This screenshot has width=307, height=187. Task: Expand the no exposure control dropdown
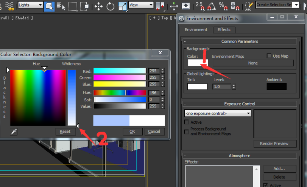pos(218,113)
